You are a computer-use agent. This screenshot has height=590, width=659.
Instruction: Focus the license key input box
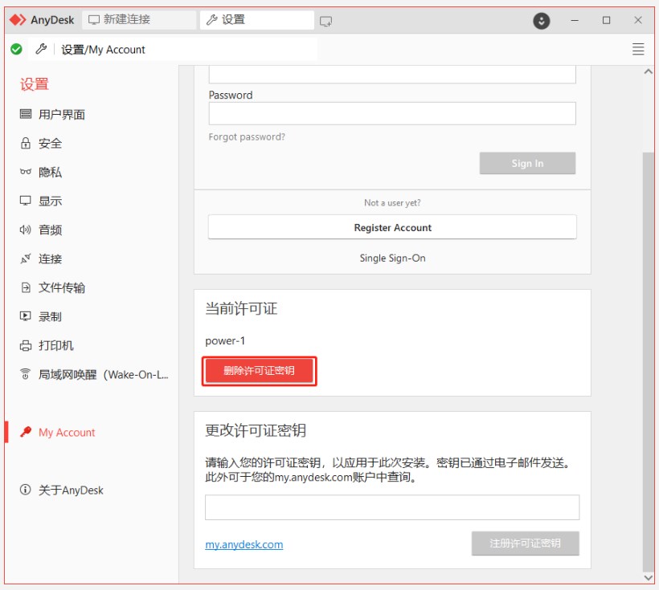click(392, 507)
